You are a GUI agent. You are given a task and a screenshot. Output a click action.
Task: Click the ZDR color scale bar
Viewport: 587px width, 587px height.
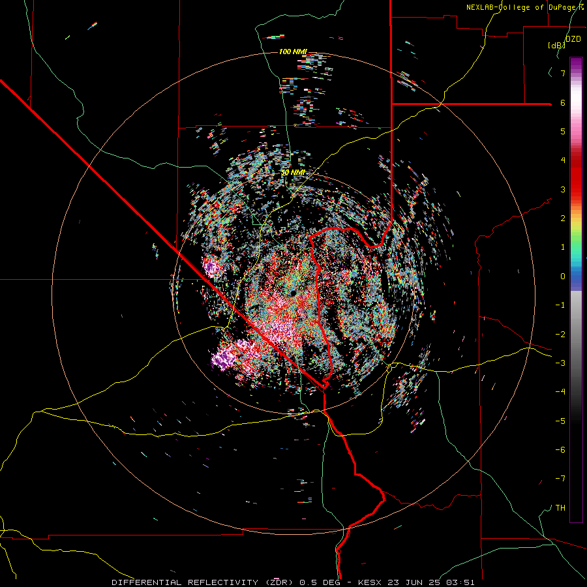576,290
